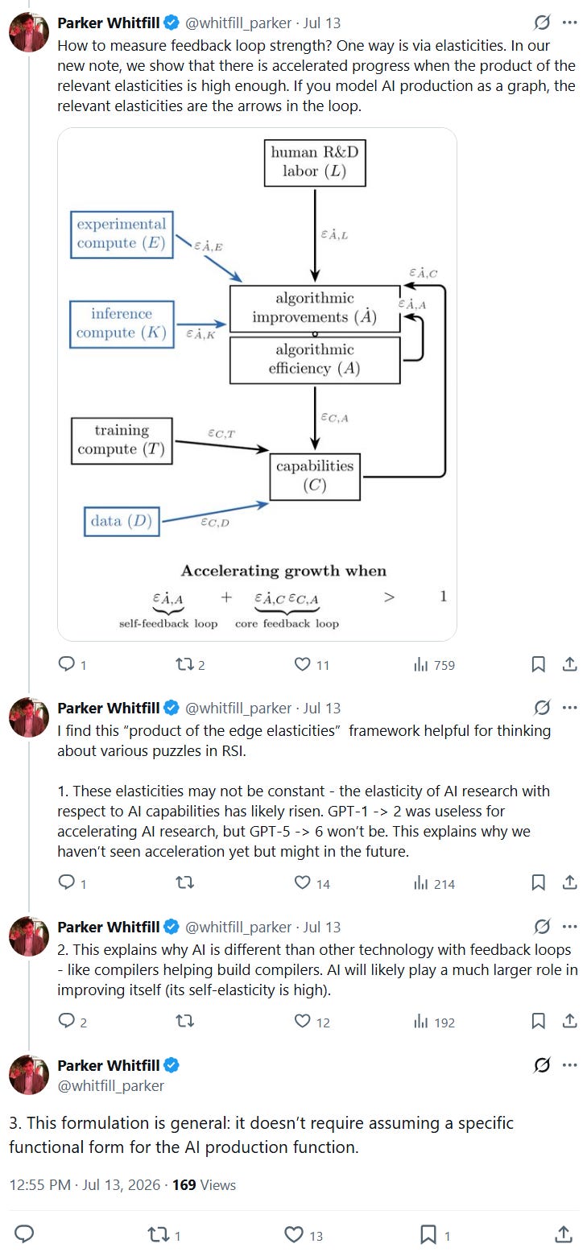
Task: Share the main tweet at the bottom
Action: (x=564, y=1233)
